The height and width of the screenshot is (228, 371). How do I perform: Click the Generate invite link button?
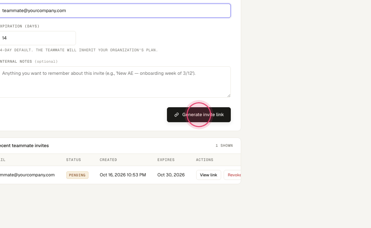click(199, 115)
